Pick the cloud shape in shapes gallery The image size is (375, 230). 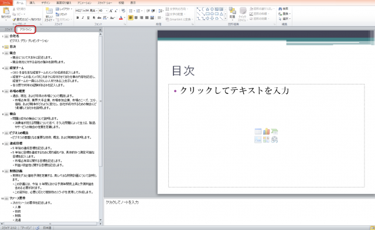pyautogui.click(x=217, y=18)
